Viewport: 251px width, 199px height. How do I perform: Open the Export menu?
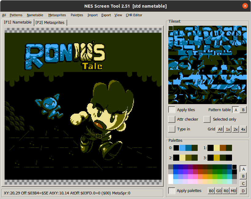(x=106, y=15)
